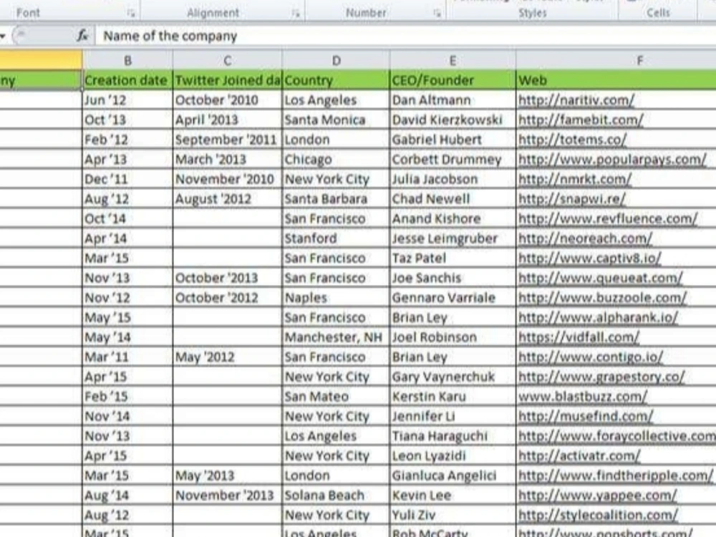Open the foraycollective.com link

[x=617, y=436]
